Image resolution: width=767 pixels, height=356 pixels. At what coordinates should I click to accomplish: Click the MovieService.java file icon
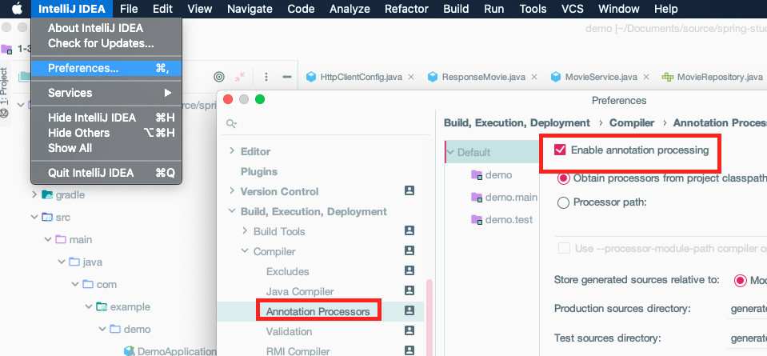pos(555,77)
